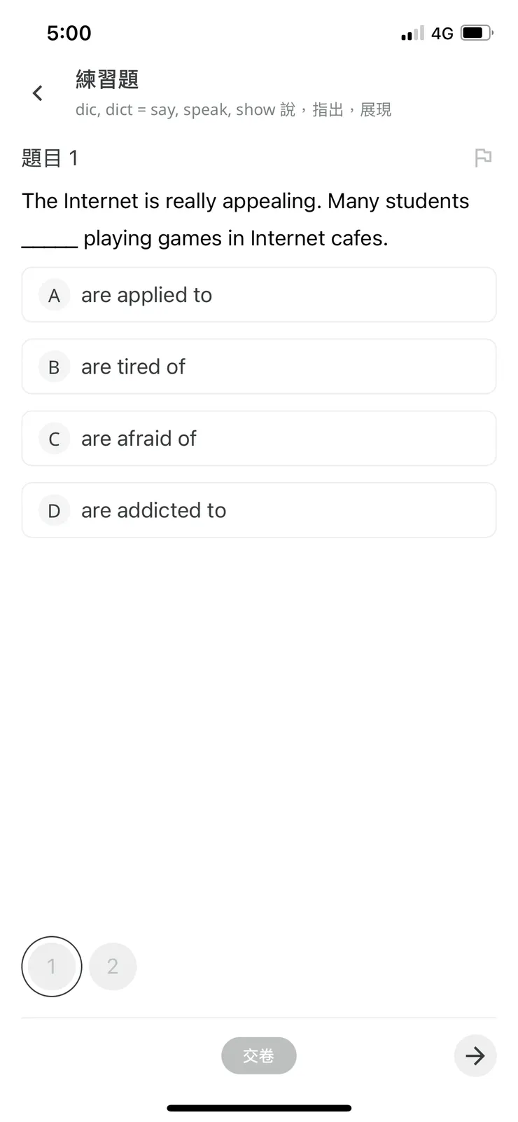Choose answer "are applied to"
Viewport: 518px width, 1122px height.
[259, 295]
